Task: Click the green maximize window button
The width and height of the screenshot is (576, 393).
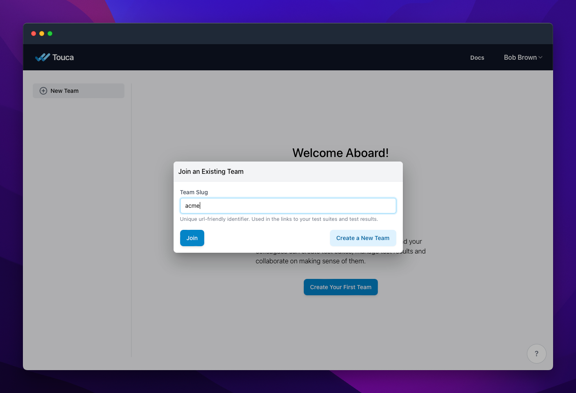Action: point(50,34)
